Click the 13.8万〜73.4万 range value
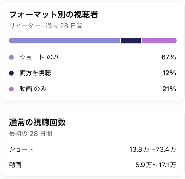 click(153, 149)
